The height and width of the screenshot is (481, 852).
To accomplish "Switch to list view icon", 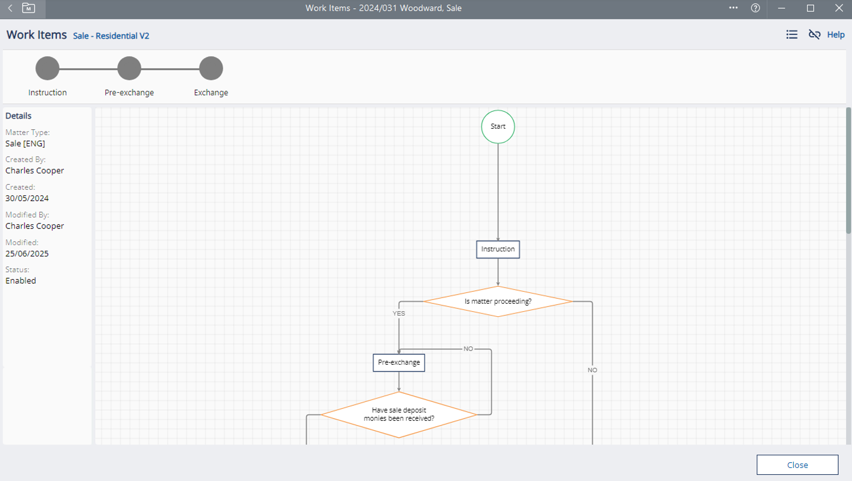I will 792,35.
